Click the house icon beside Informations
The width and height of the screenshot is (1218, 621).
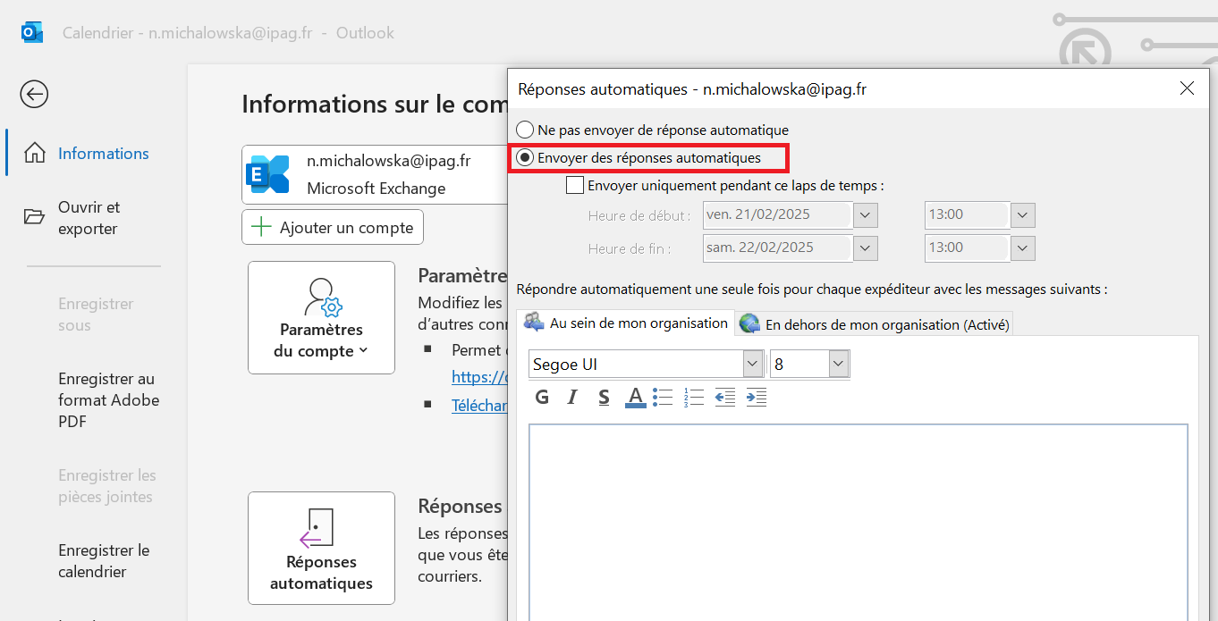click(x=34, y=153)
